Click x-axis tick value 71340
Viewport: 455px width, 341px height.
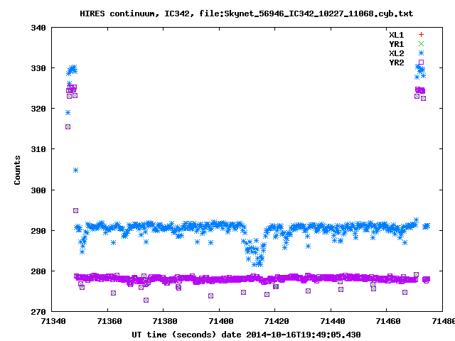click(54, 321)
